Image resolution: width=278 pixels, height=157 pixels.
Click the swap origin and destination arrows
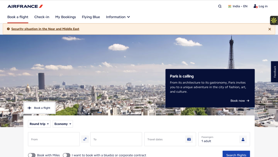coord(85,139)
